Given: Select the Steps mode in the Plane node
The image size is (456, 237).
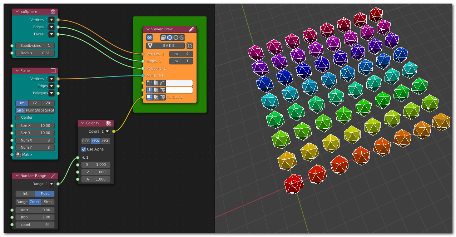Looking at the screenshot, I should pos(40,110).
